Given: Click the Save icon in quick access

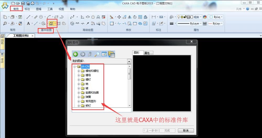Looking at the screenshot, I should 23,3.
